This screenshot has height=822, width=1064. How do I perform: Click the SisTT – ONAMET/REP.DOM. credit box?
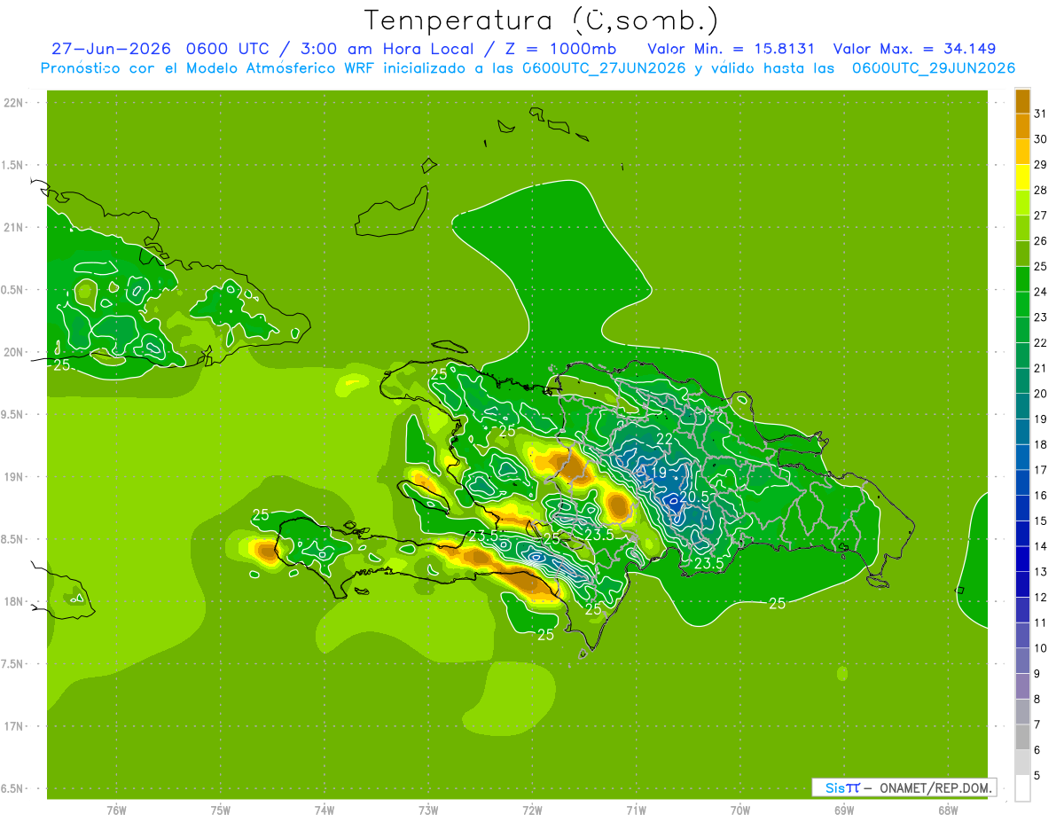pyautogui.click(x=904, y=787)
